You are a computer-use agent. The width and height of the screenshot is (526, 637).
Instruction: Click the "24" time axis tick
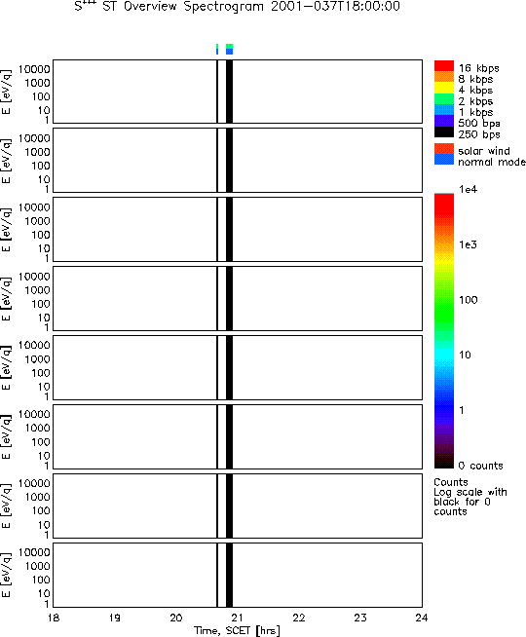(x=422, y=618)
